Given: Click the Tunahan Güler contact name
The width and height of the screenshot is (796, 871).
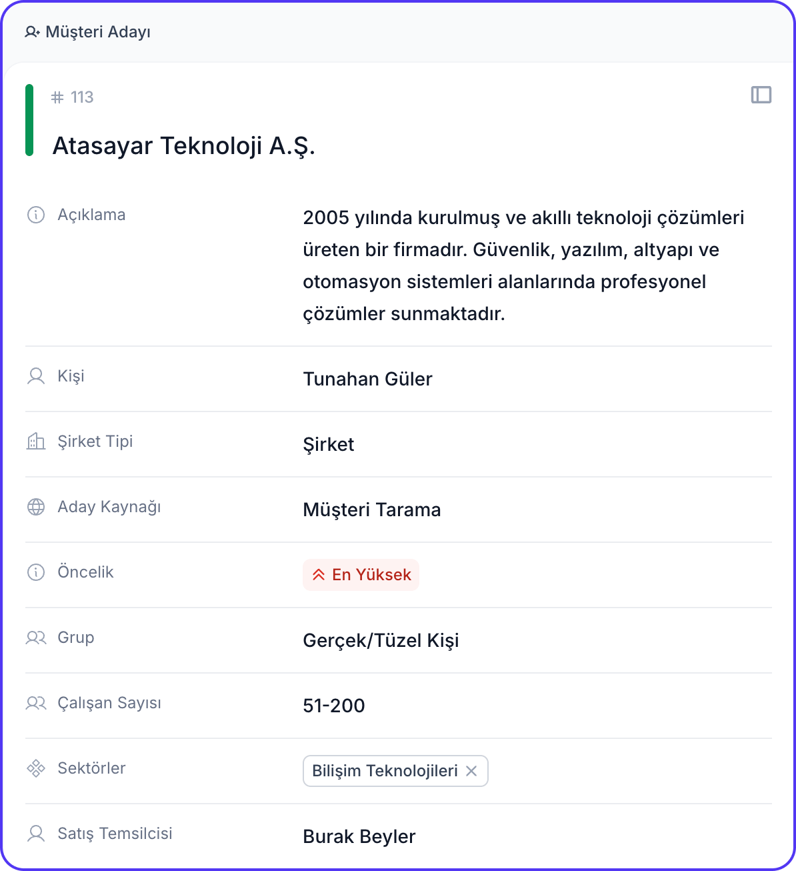Looking at the screenshot, I should click(367, 379).
